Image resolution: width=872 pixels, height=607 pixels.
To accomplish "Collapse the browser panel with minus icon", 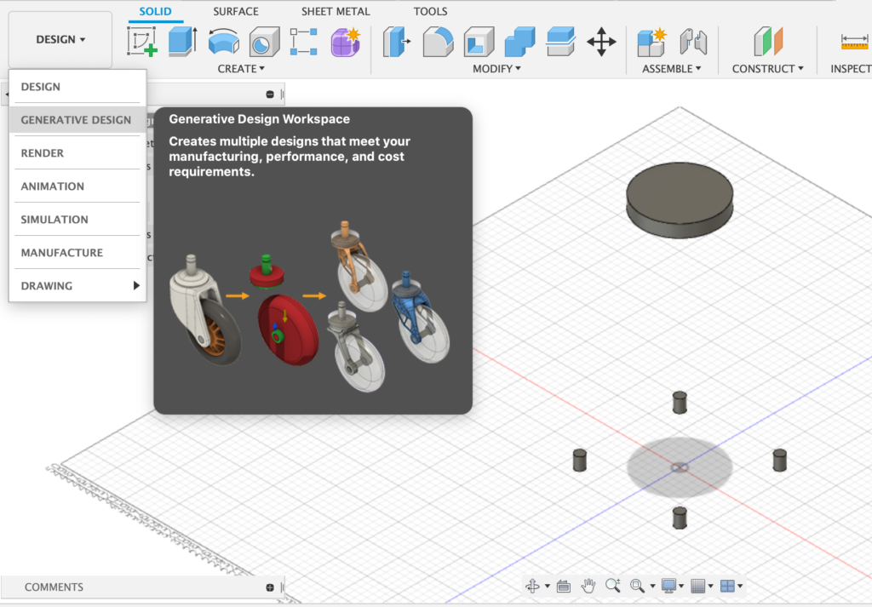I will pos(270,94).
